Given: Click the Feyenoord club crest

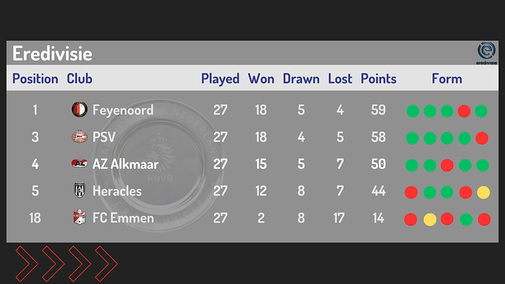Looking at the screenshot, I should pos(79,109).
